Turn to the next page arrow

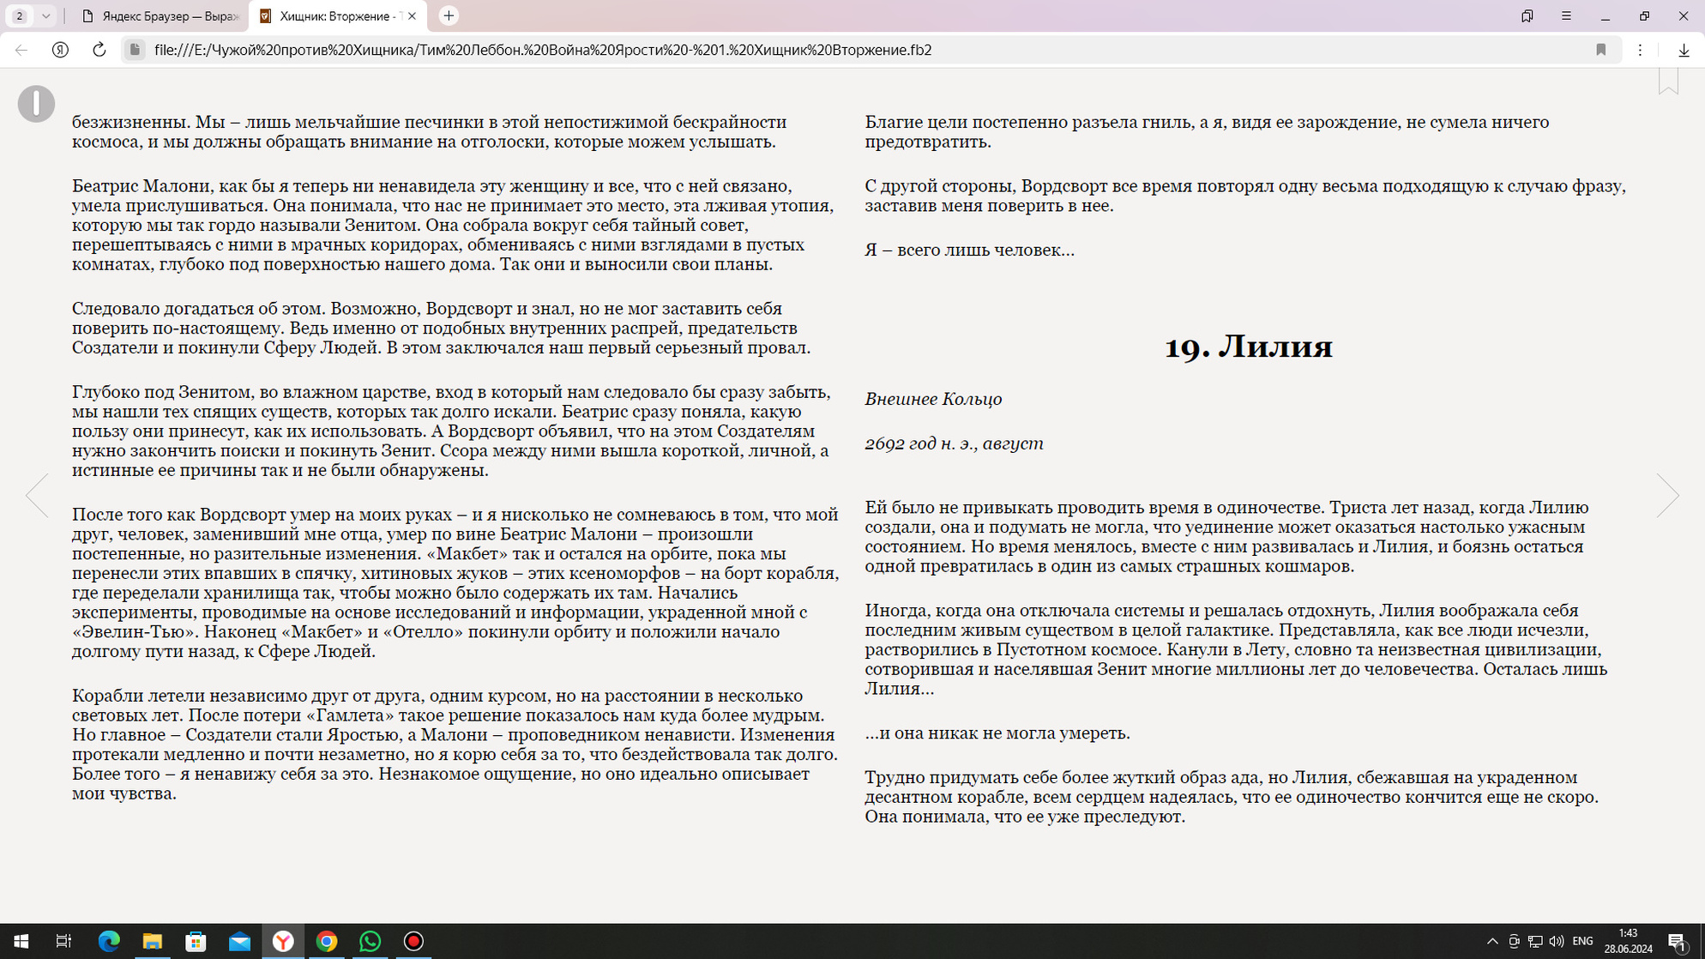point(1666,495)
